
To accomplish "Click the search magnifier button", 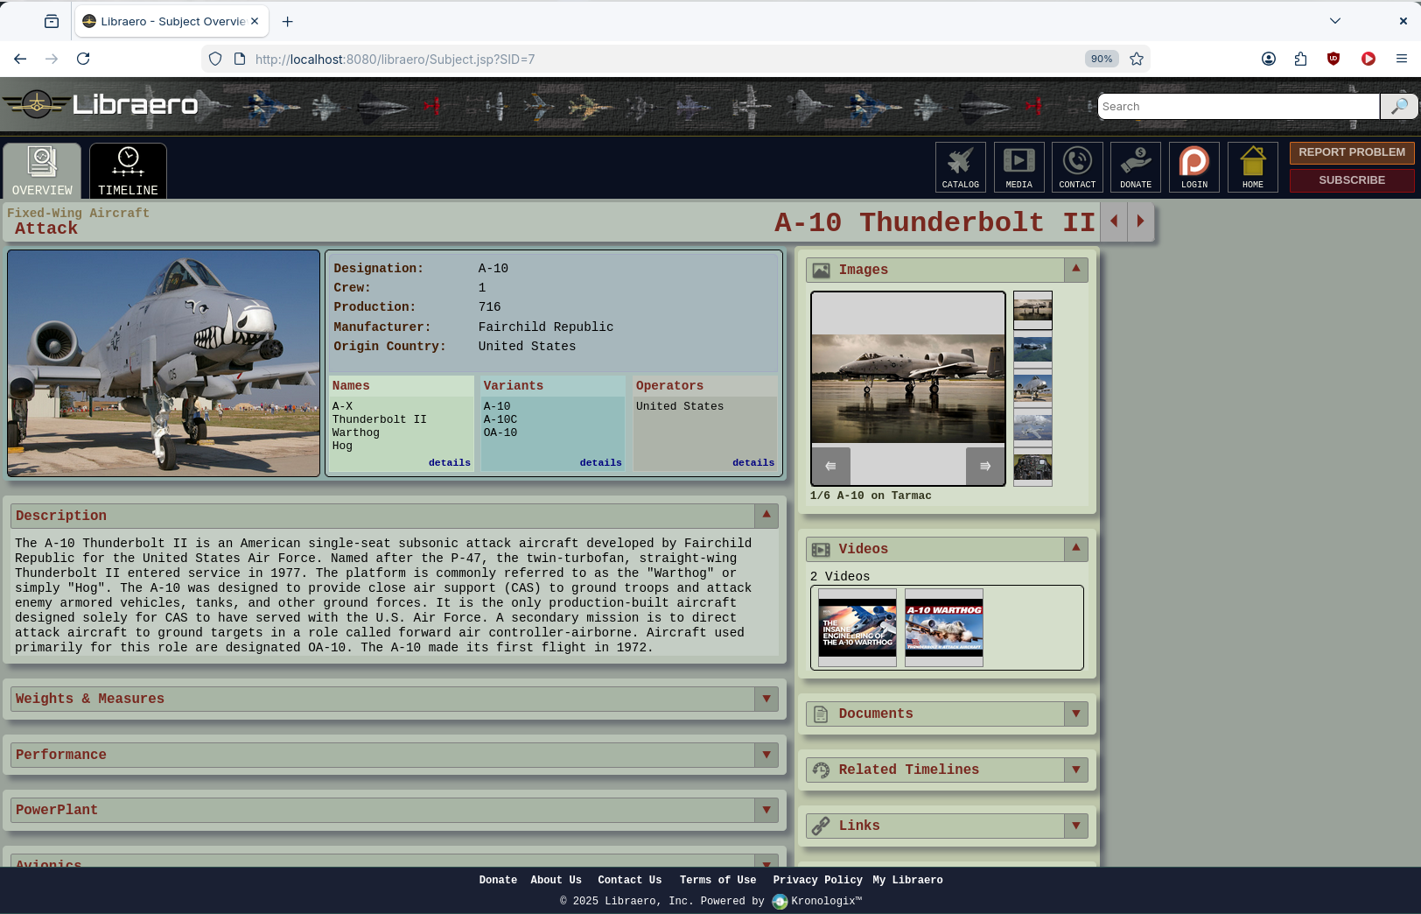I will click(1398, 106).
